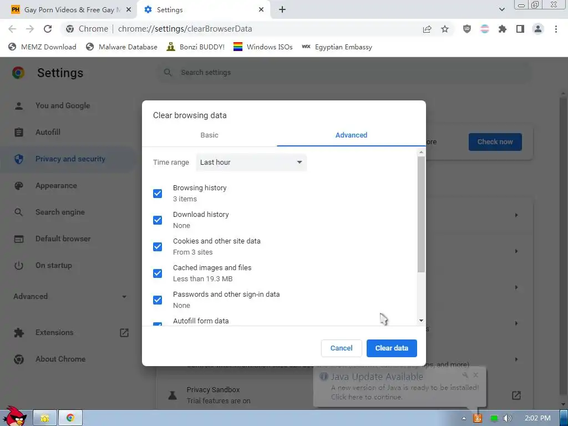The image size is (568, 426).
Task: Click the address bar URL
Action: point(185,29)
